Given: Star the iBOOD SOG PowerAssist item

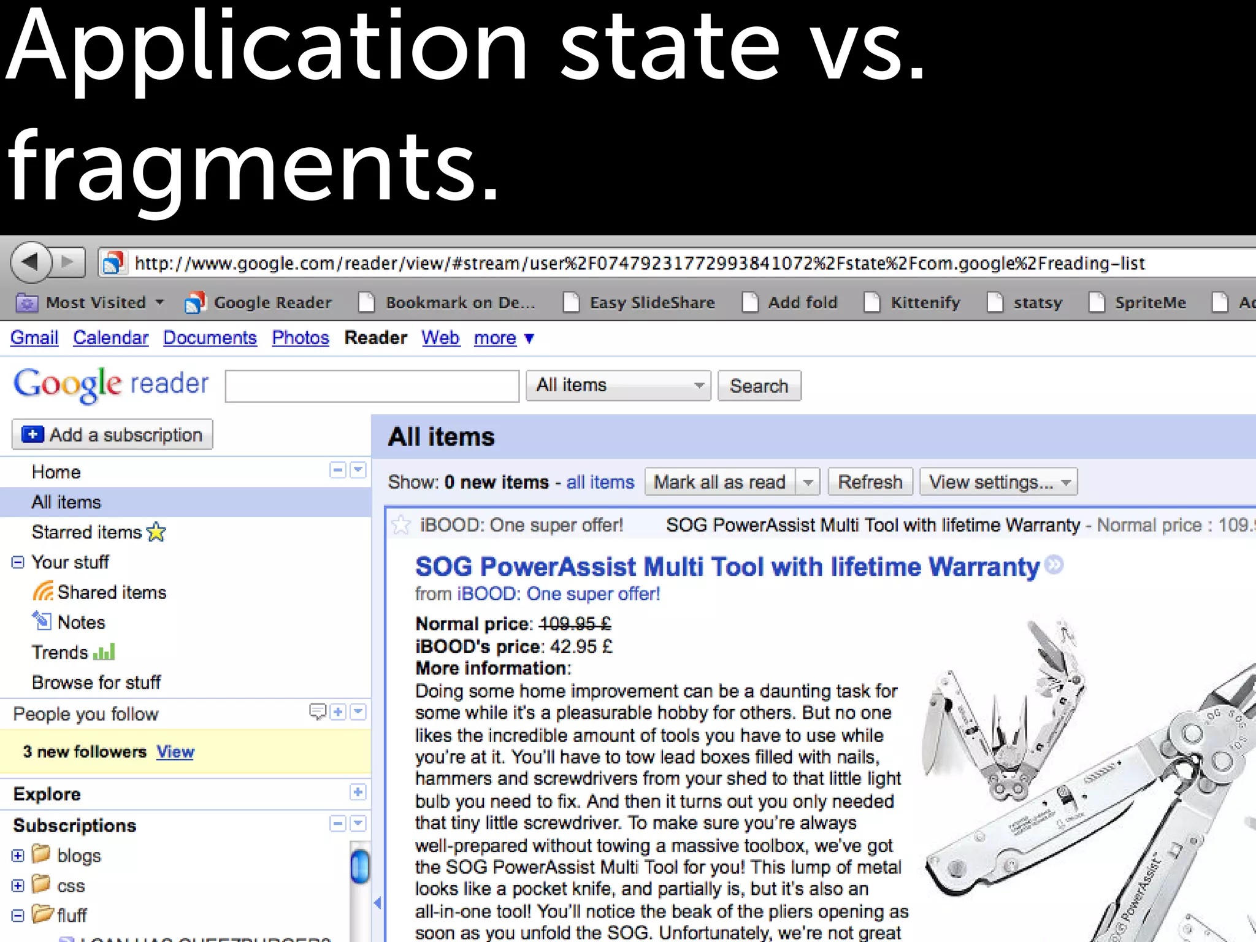Looking at the screenshot, I should pyautogui.click(x=401, y=524).
